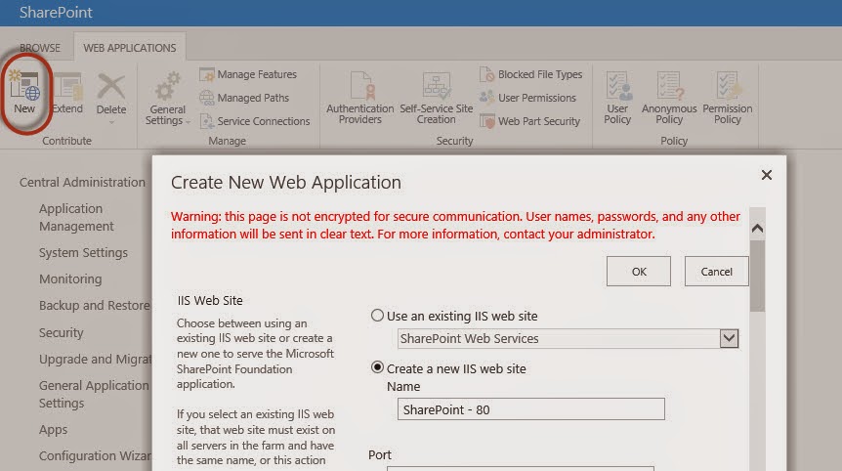Close the Create New Web Application dialog
The height and width of the screenshot is (471, 842).
766,175
